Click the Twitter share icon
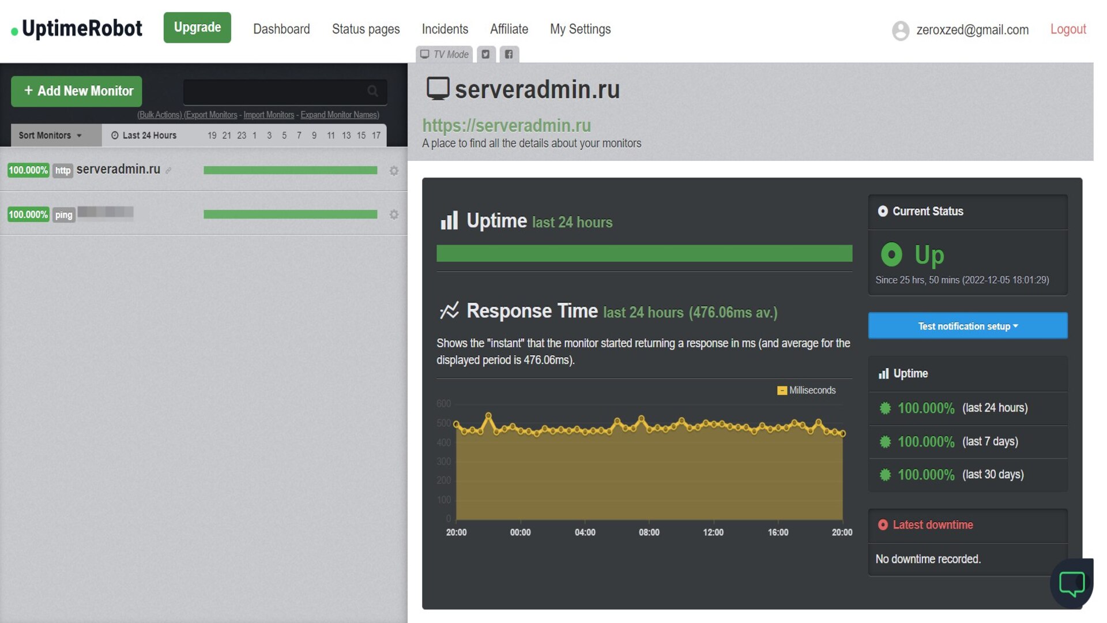Screen dimensions: 1107x623 pos(485,54)
